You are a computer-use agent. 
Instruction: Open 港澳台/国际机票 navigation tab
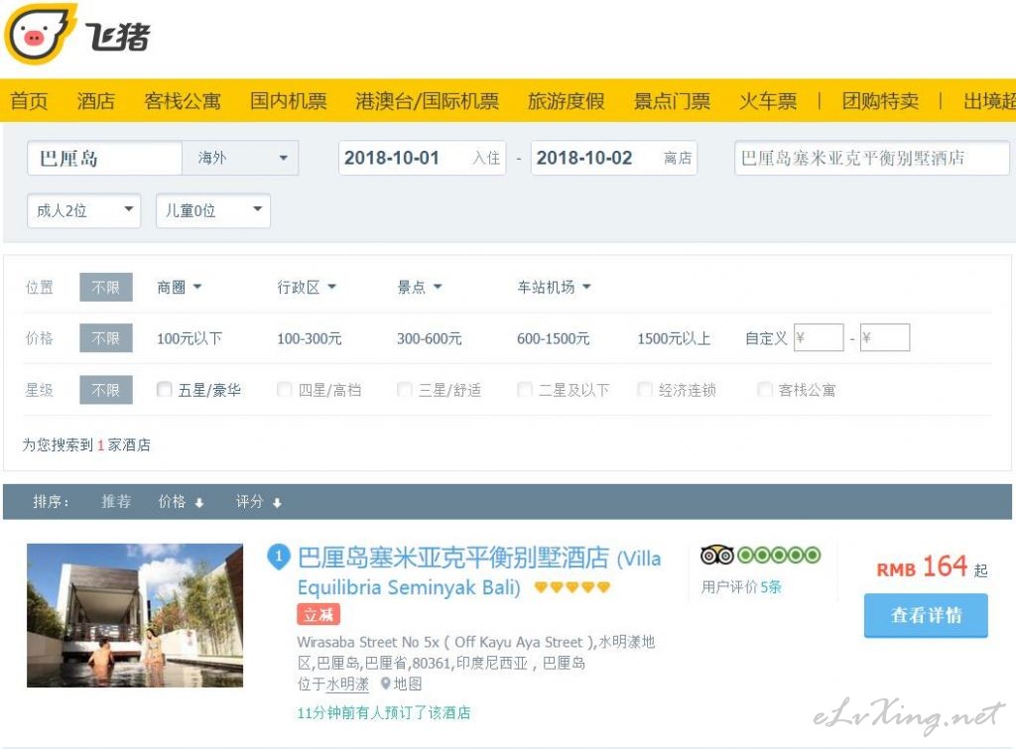[427, 101]
